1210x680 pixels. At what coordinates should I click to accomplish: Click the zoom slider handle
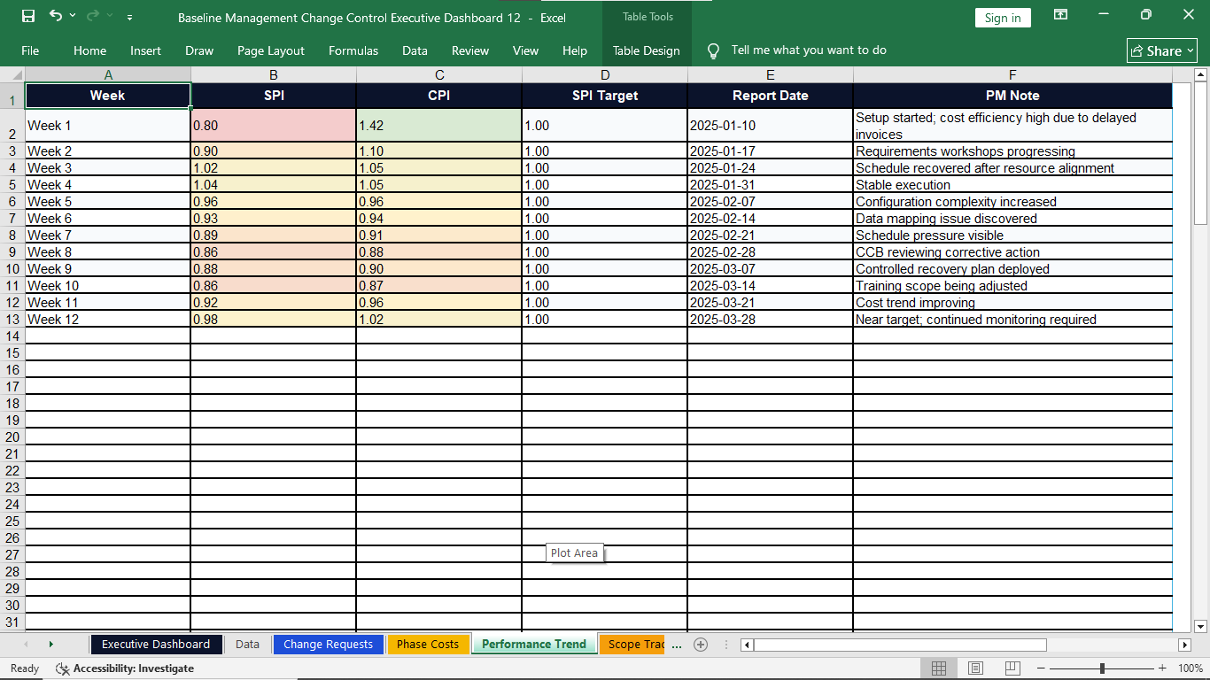1102,668
